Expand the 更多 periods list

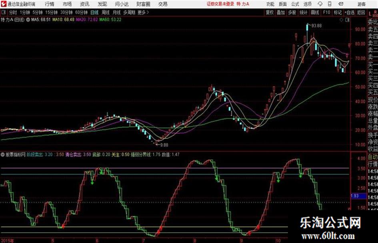pyautogui.click(x=144, y=12)
